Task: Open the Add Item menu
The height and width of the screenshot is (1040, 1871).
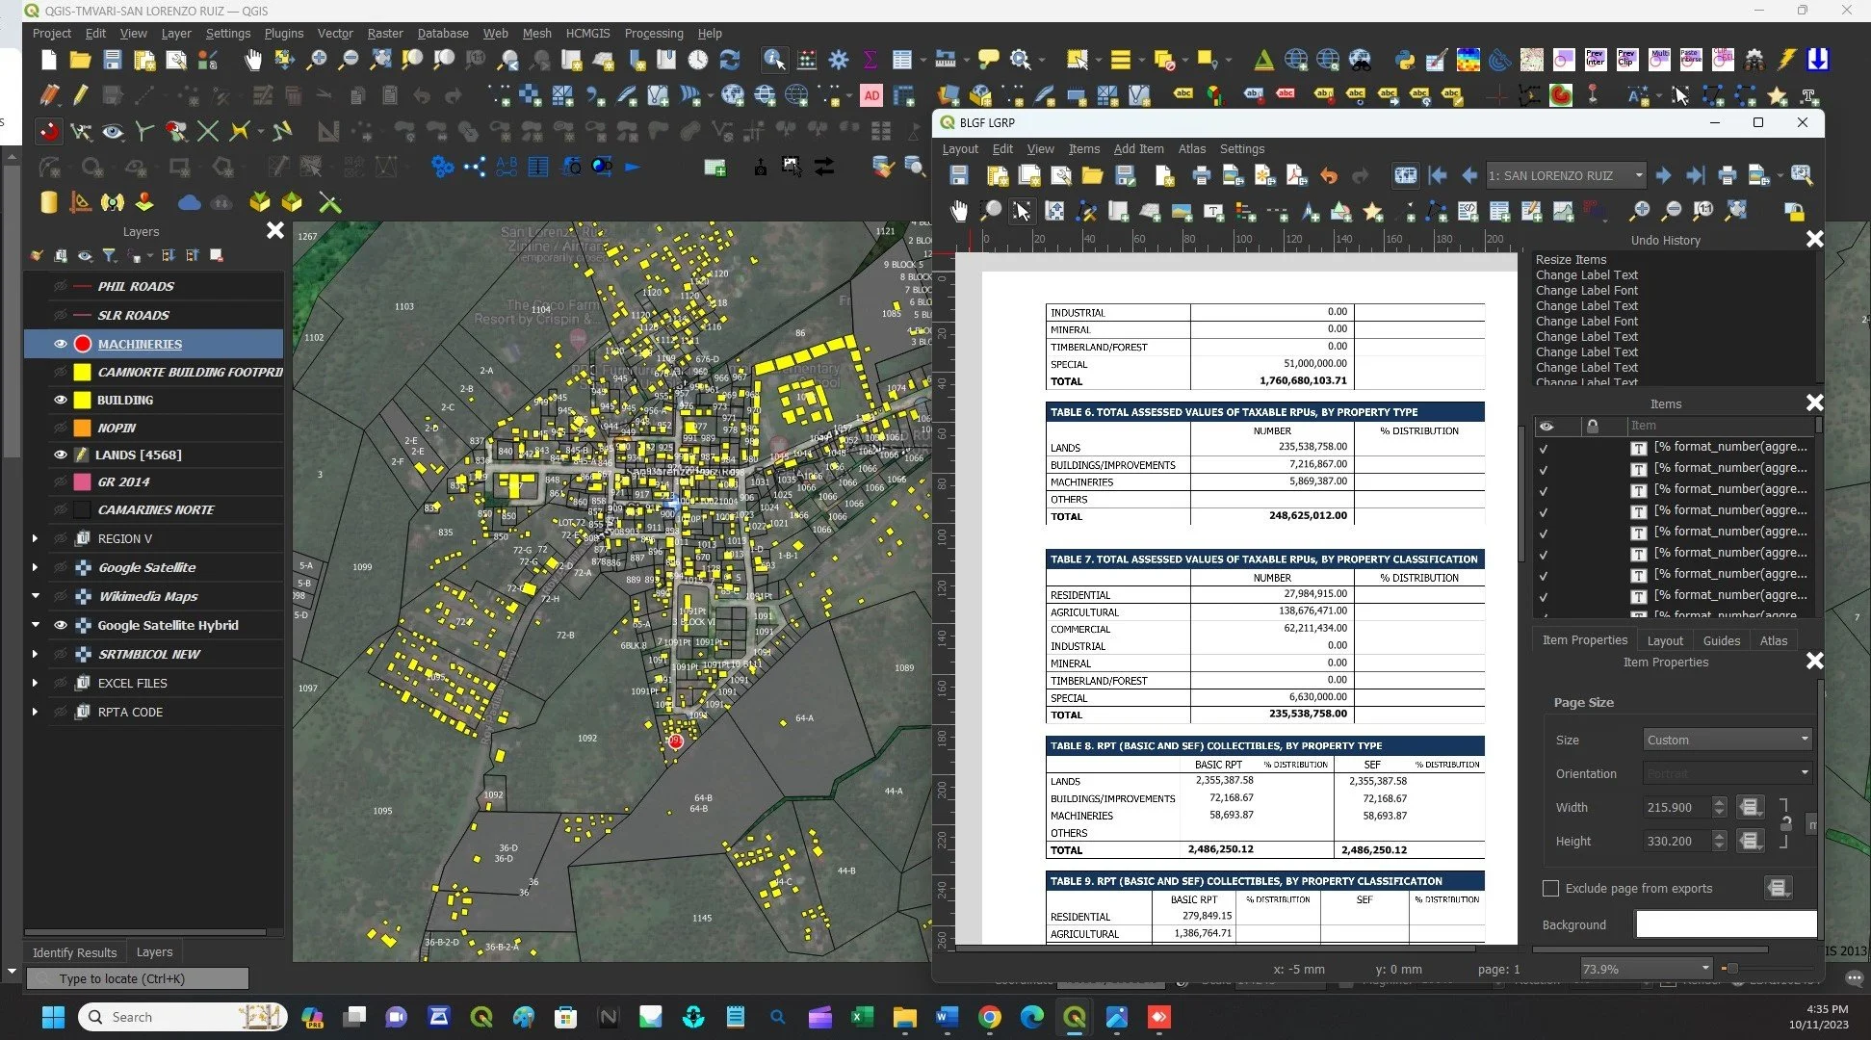Action: coord(1137,148)
